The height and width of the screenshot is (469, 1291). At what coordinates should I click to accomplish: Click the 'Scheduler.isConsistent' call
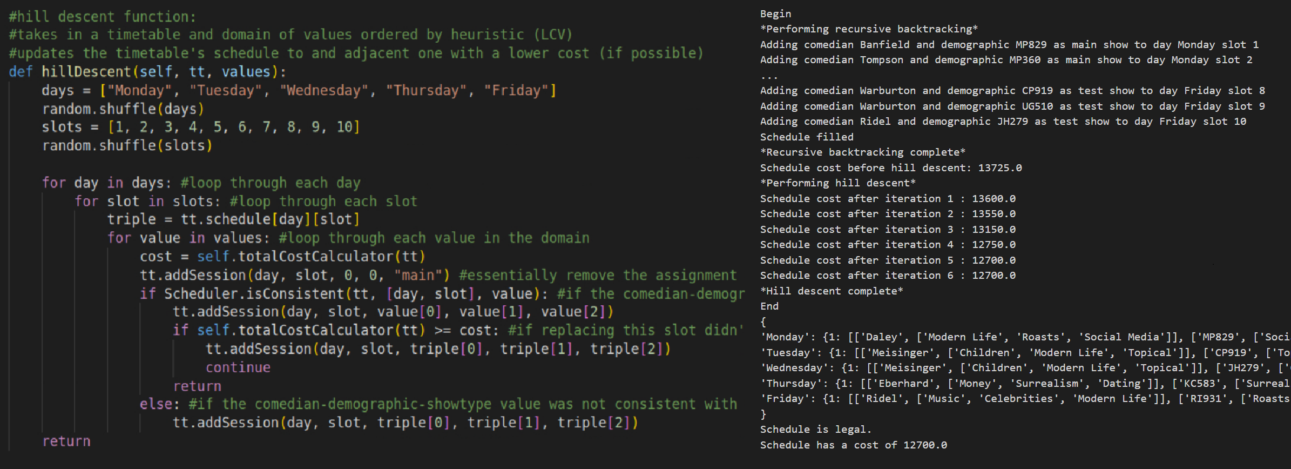(x=254, y=294)
